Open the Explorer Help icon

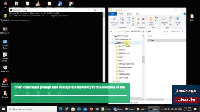pos(185,14)
